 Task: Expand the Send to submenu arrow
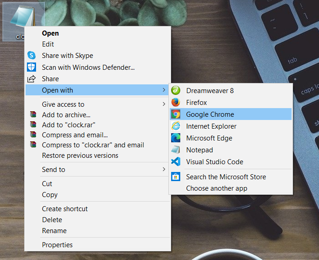(x=164, y=169)
